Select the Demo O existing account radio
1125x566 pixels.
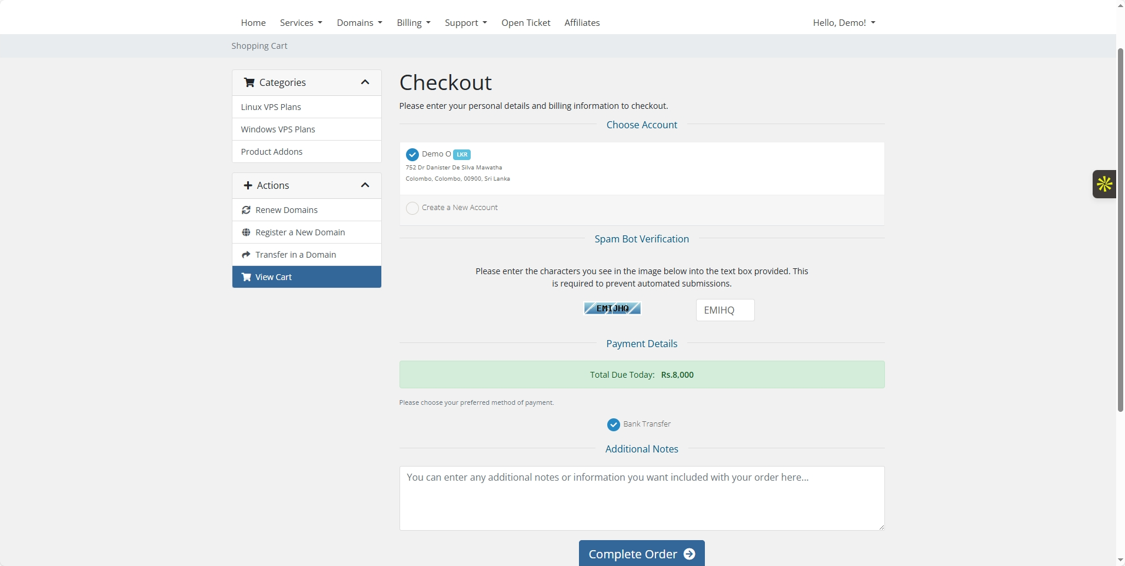pyautogui.click(x=412, y=155)
